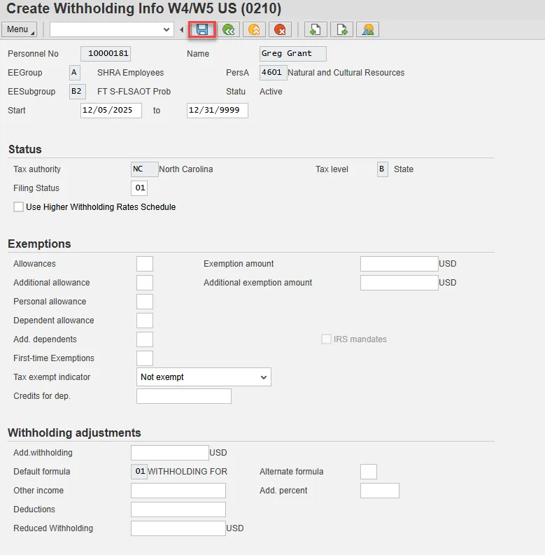Open the Tax exempt indicator dropdown
545x555 pixels.
point(204,377)
